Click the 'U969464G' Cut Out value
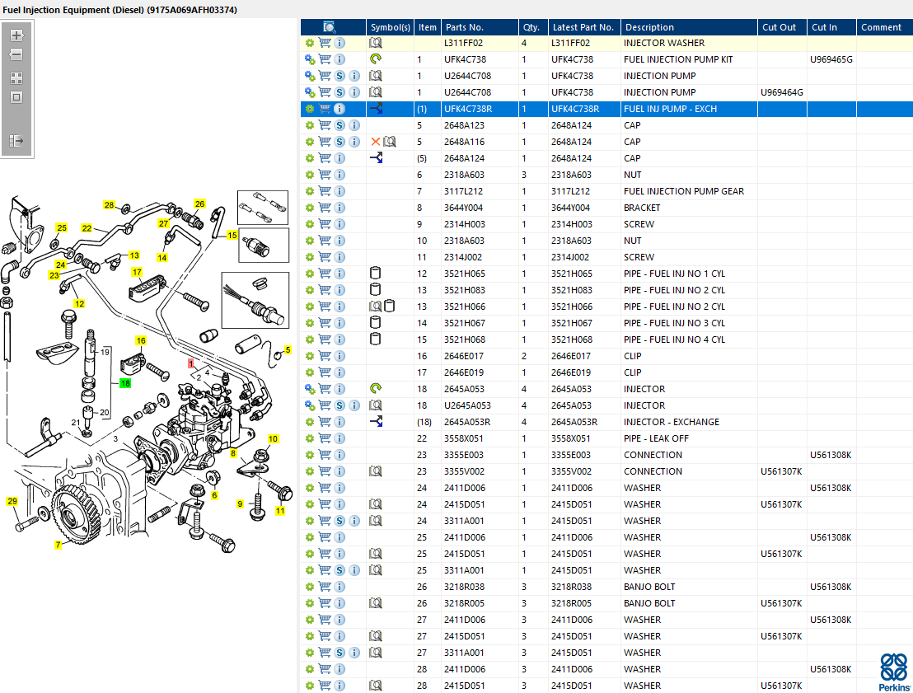The image size is (913, 693). [781, 92]
